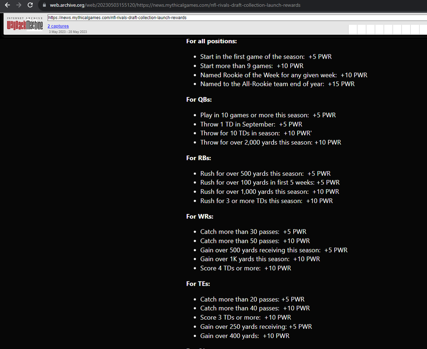Focus the browser address bar URL
Screen dimensions: 427x349
[175, 5]
